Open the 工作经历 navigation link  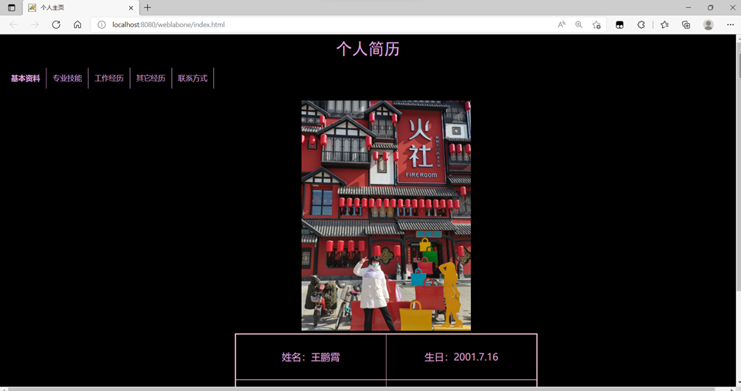pos(109,78)
